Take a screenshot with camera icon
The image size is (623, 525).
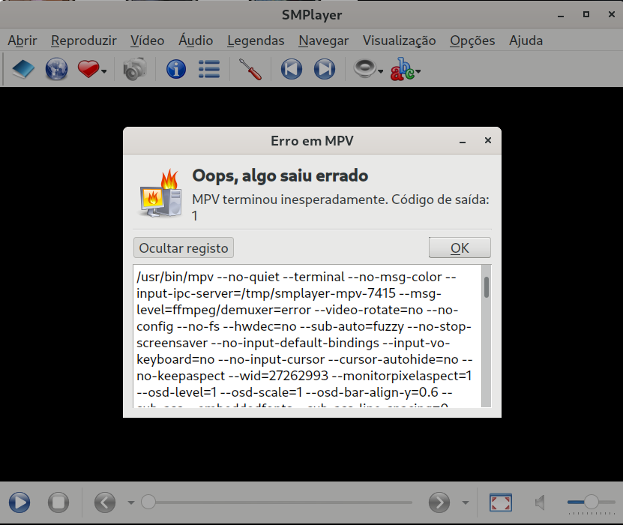135,70
